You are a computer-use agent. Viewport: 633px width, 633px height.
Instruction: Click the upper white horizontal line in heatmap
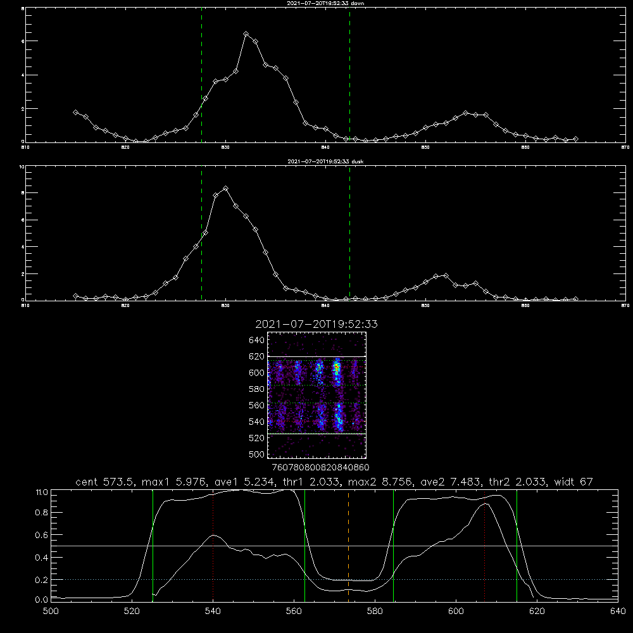(x=317, y=356)
